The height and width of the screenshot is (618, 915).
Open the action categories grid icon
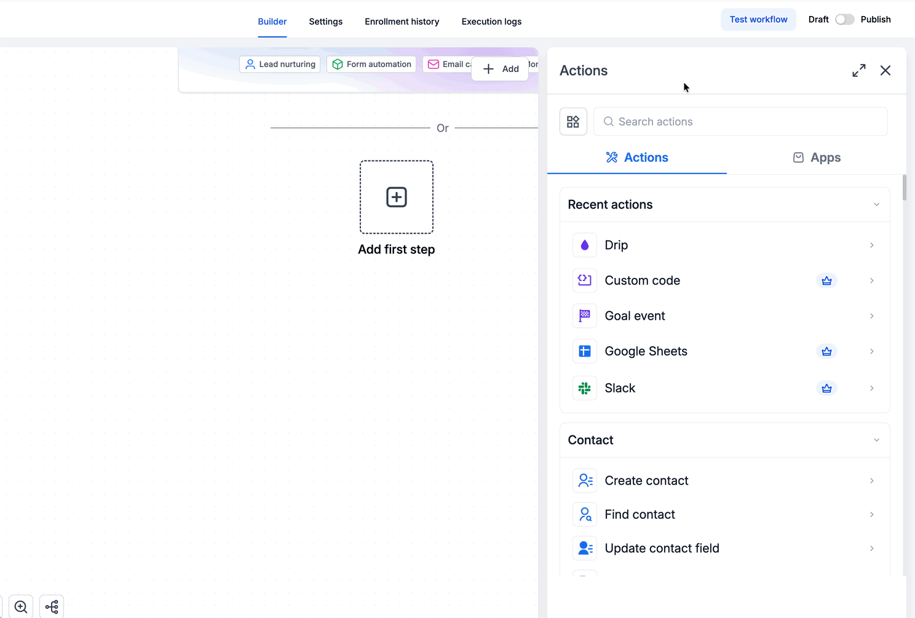pyautogui.click(x=573, y=122)
